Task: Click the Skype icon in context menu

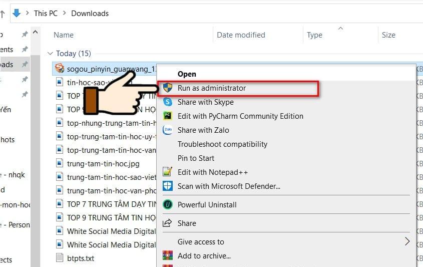Action: pos(168,102)
